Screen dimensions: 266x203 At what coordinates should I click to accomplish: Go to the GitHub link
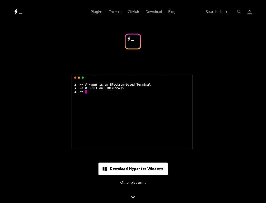point(133,12)
